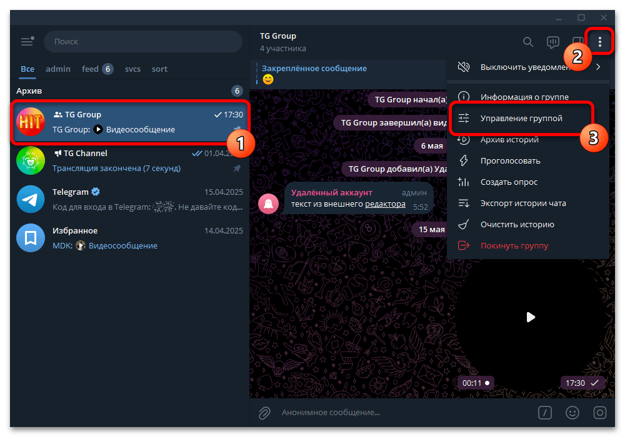Open the Telegram official chat
This screenshot has height=437, width=625.
[x=129, y=199]
